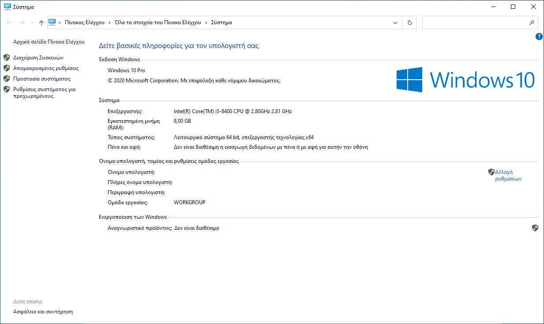Viewport: 544px width, 324px height.
Task: Close the Σύστημα window
Action: (533, 7)
